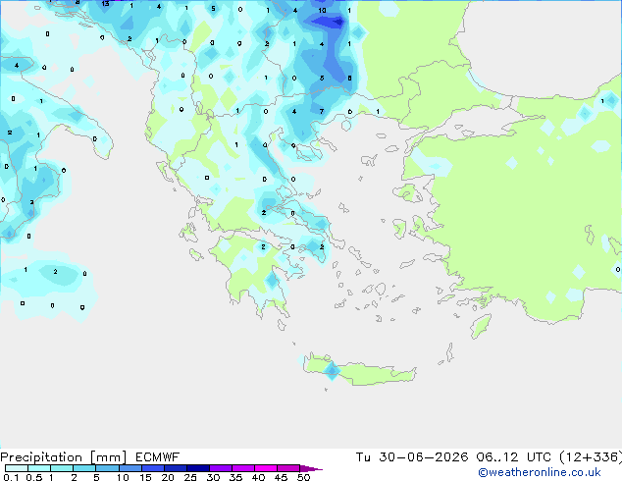Click the 2–5 mm legend color box
The width and height of the screenshot is (622, 481).
pos(84,468)
